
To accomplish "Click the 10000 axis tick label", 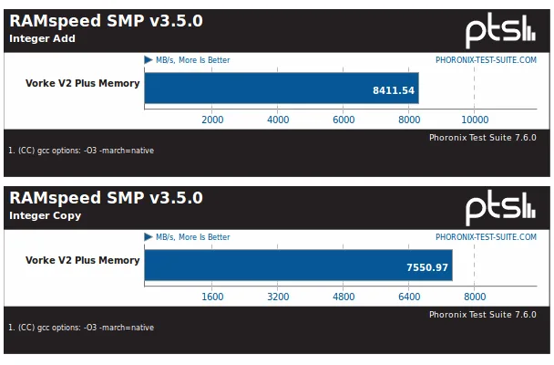I will [x=475, y=120].
